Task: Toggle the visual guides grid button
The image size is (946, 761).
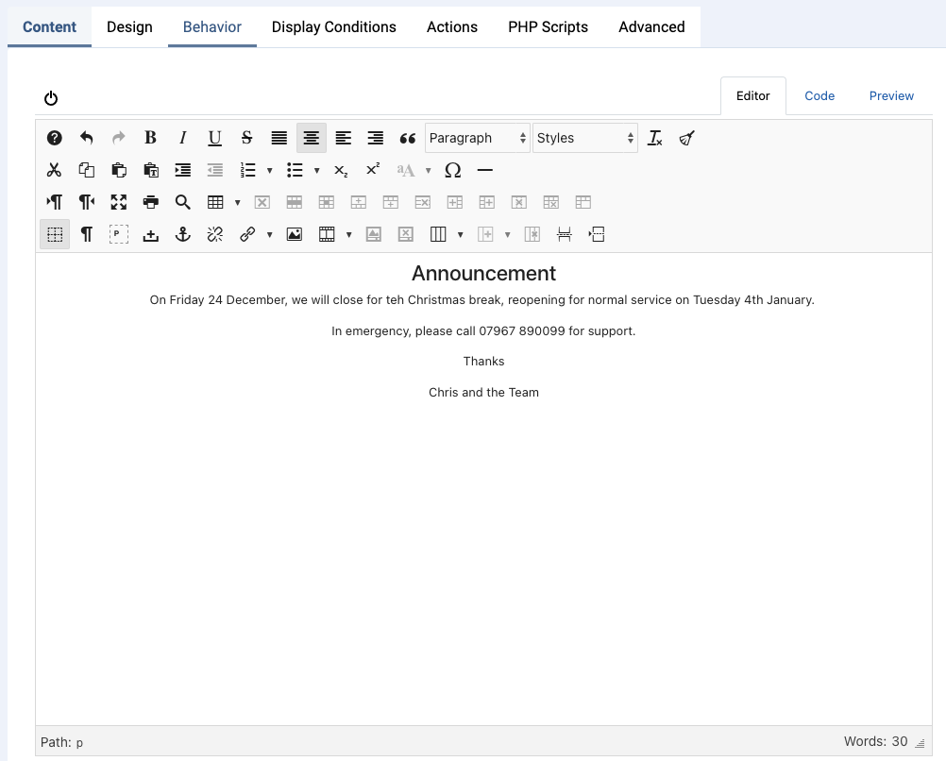Action: pos(55,234)
